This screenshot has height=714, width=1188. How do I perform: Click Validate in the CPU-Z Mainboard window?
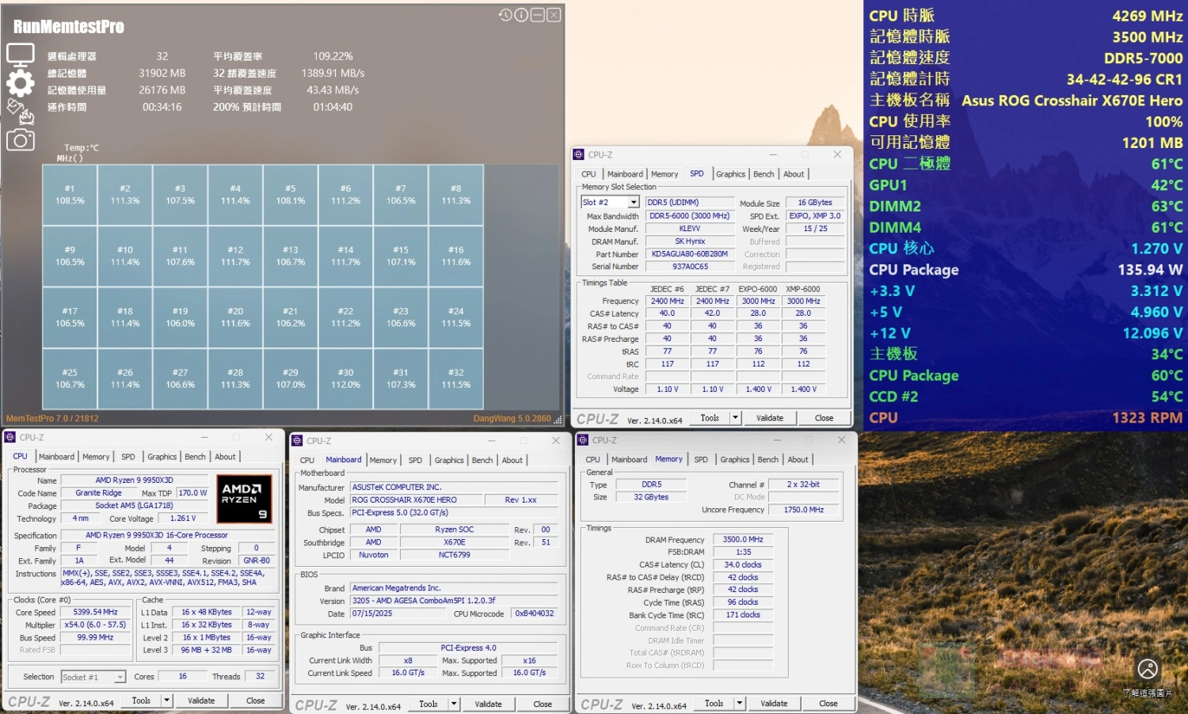click(489, 704)
